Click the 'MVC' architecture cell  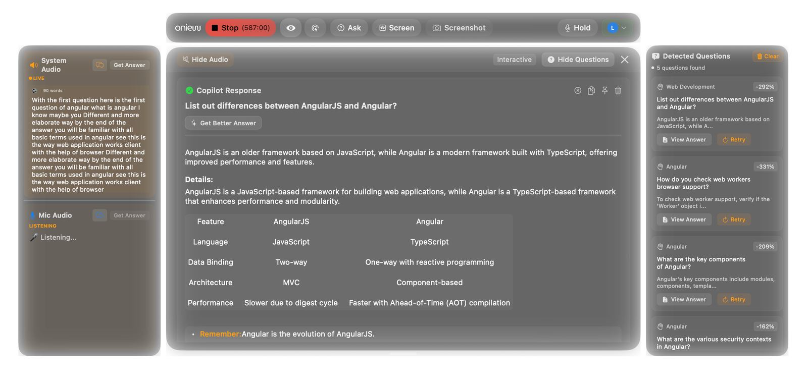(291, 283)
